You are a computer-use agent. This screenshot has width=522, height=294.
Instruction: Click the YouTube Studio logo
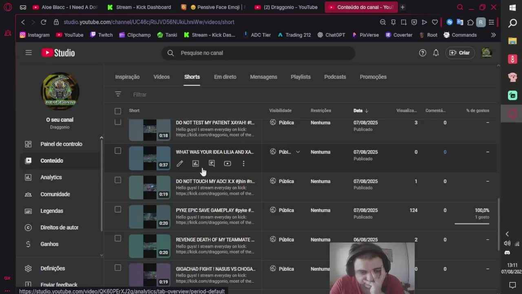58,53
